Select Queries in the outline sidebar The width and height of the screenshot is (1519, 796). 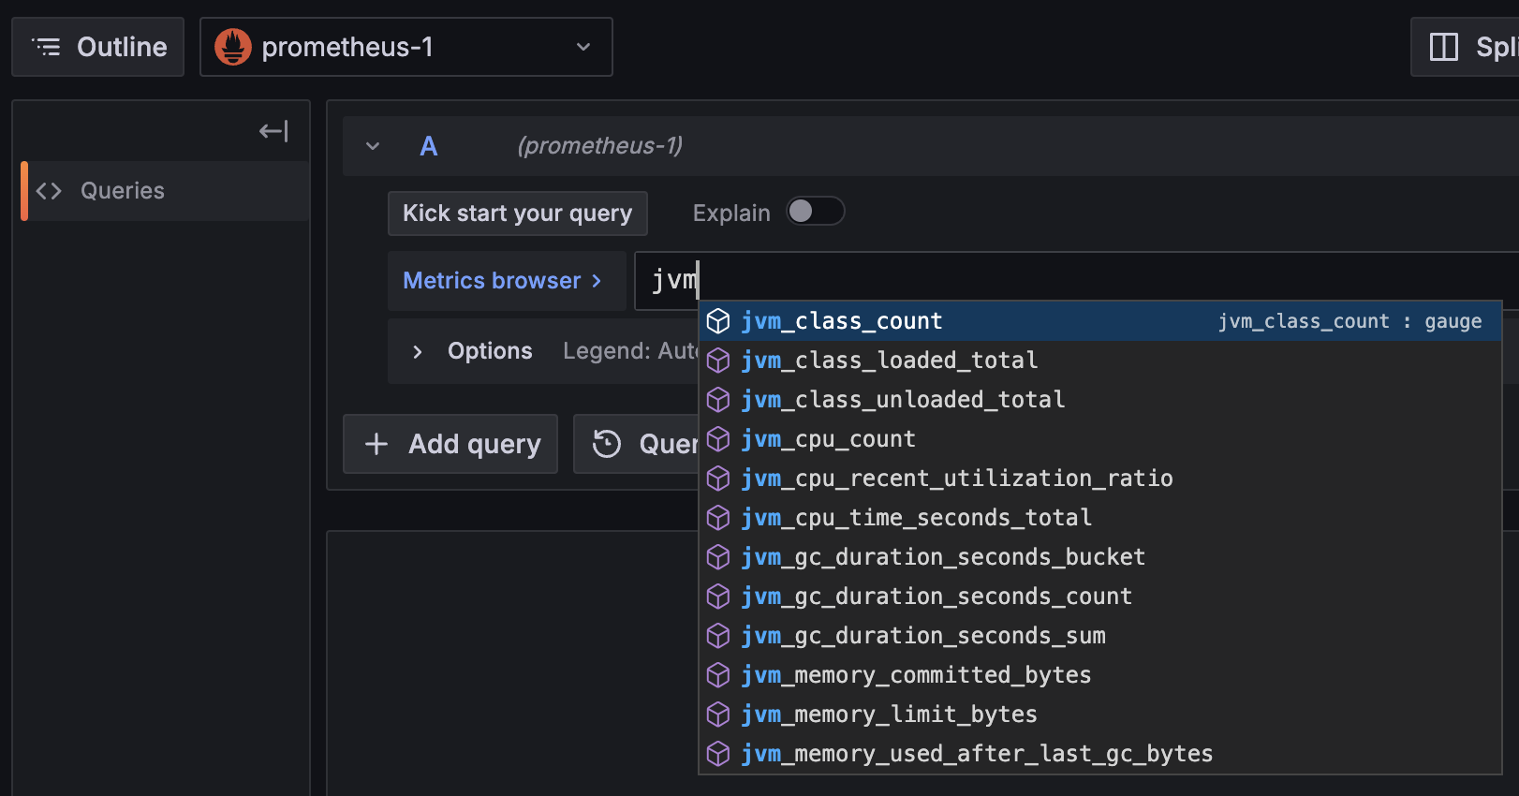tap(165, 191)
